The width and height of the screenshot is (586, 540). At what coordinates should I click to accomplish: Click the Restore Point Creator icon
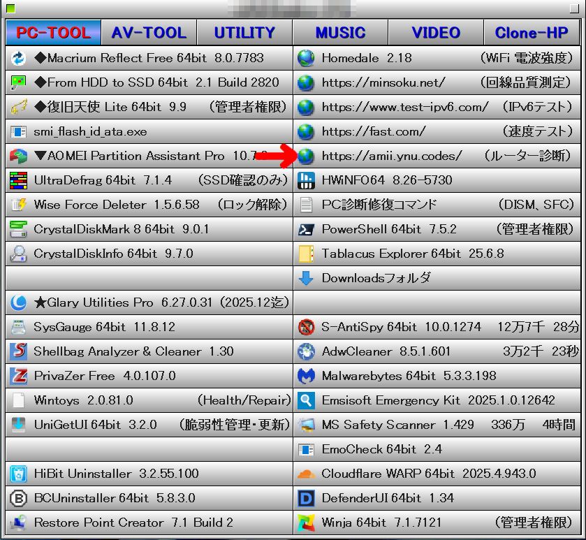[18, 523]
